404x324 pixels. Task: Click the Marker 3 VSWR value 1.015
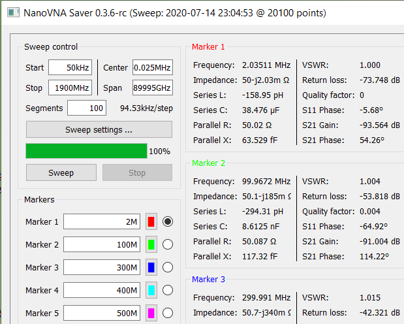click(370, 298)
